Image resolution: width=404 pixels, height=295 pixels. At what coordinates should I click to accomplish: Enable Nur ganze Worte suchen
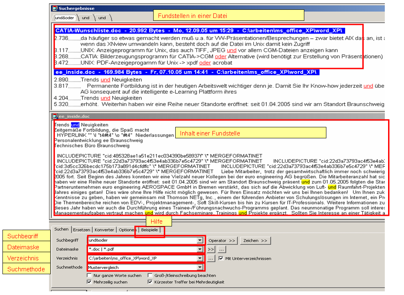coord(89,275)
